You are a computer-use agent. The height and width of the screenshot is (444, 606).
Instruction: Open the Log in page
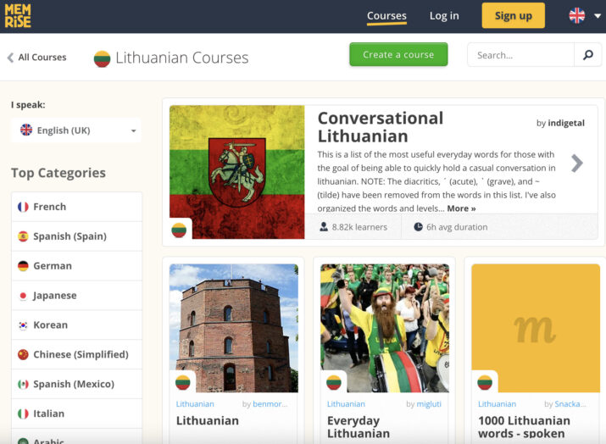click(444, 16)
